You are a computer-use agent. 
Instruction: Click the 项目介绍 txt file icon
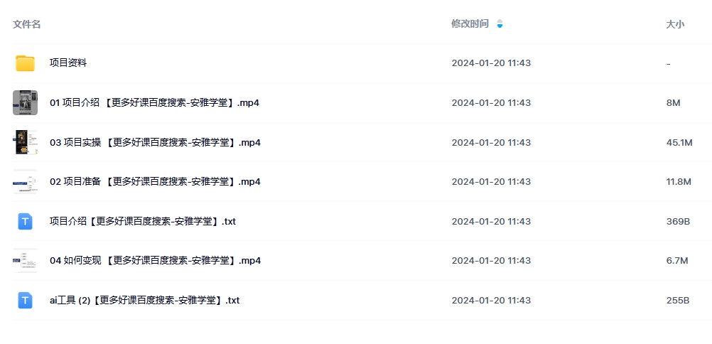(x=25, y=222)
